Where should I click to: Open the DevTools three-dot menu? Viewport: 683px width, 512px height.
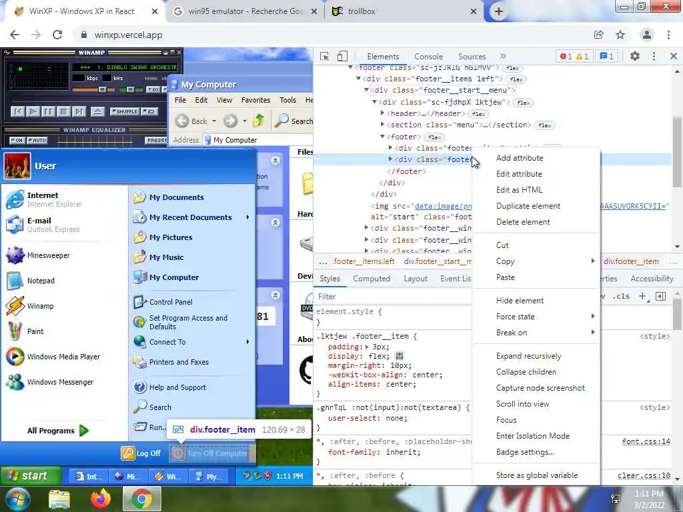(654, 56)
